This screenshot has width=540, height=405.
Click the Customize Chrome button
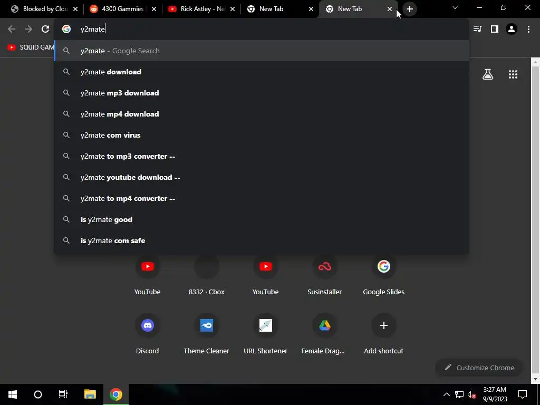(x=479, y=368)
